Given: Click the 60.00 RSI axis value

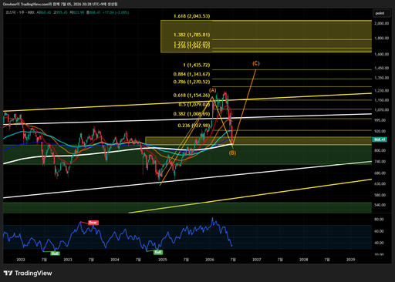Looking at the screenshot, I should coord(379,231).
